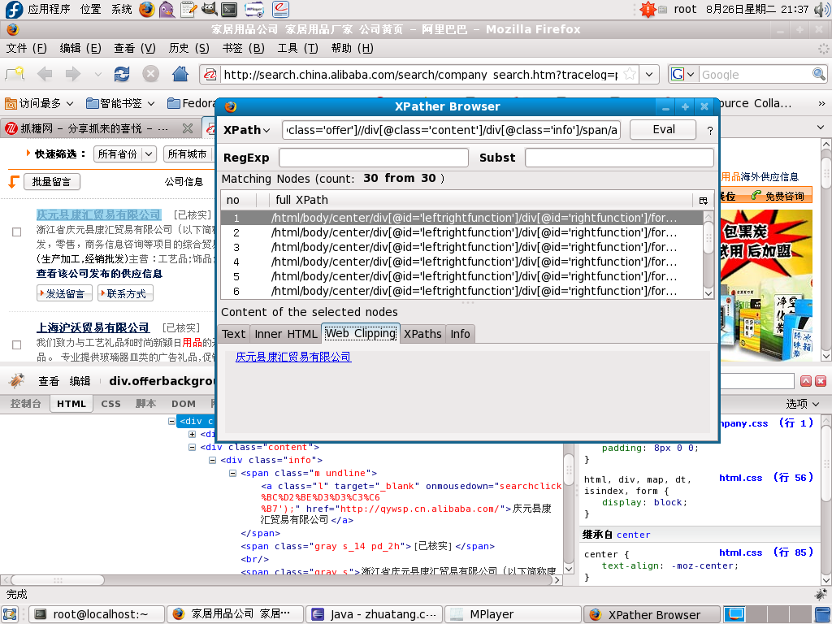Click inside the RegExp input field
This screenshot has height=624, width=832.
click(374, 158)
